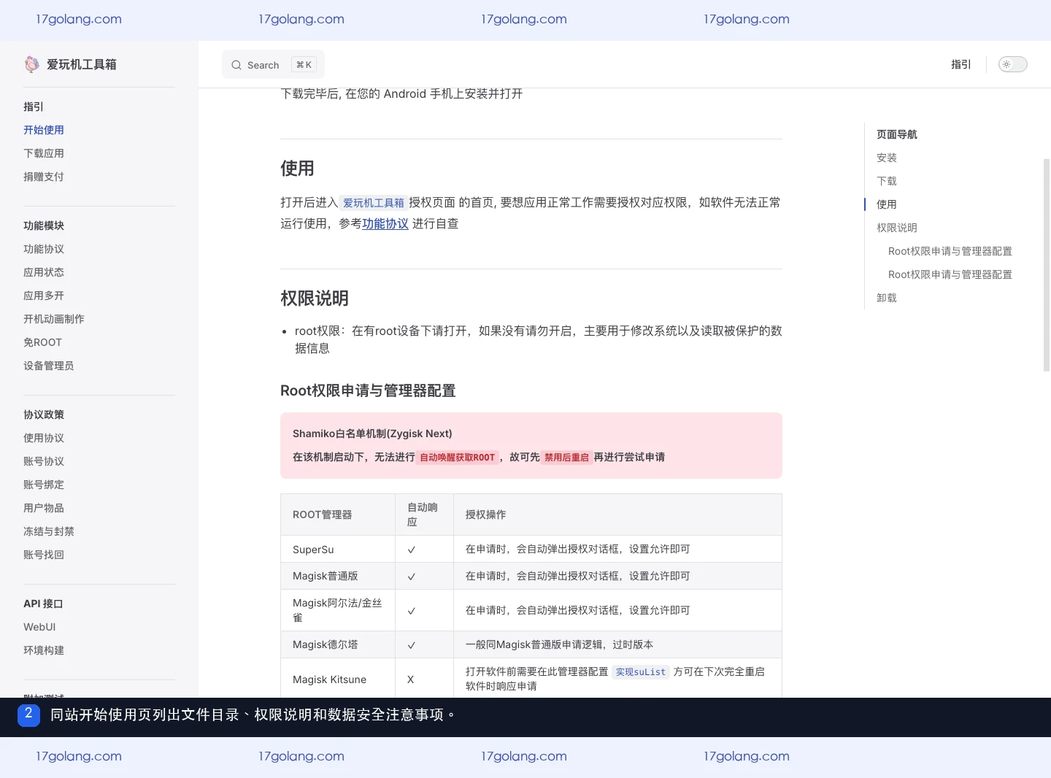Click the Root权限申请与管理器配置 content heading
Image resolution: width=1051 pixels, height=778 pixels.
(x=368, y=390)
